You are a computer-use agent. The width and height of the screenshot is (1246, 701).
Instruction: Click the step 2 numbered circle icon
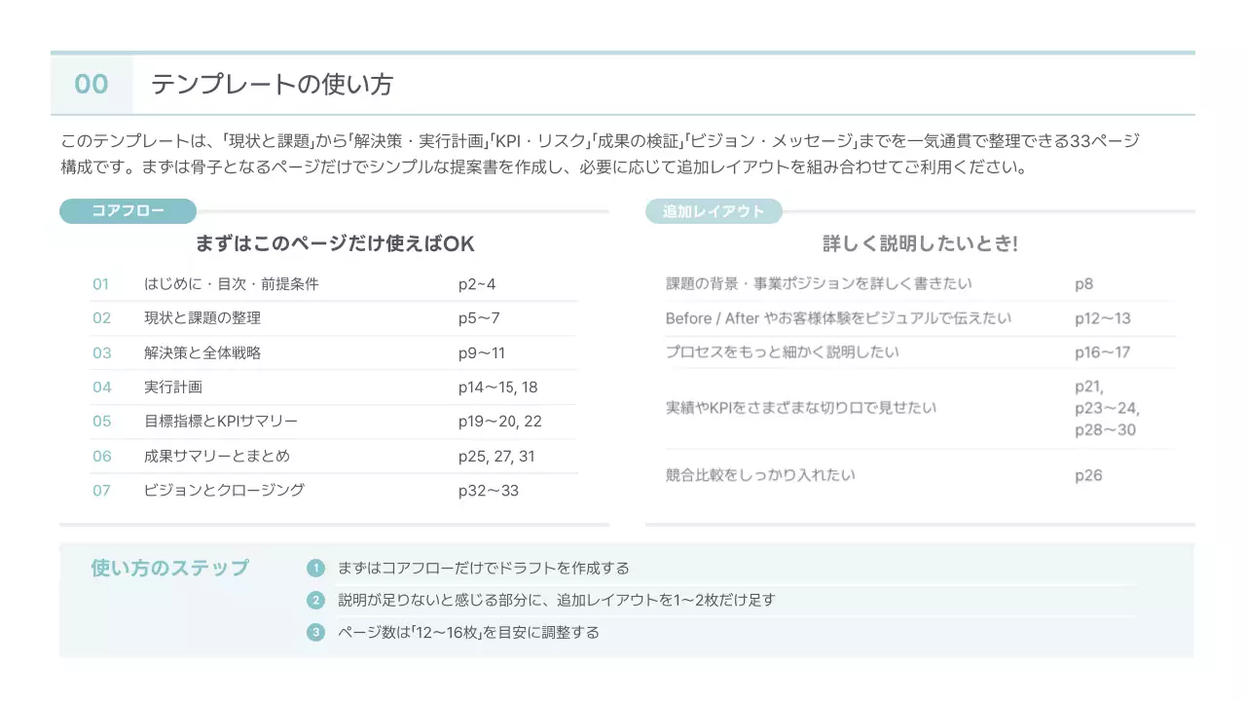click(314, 599)
